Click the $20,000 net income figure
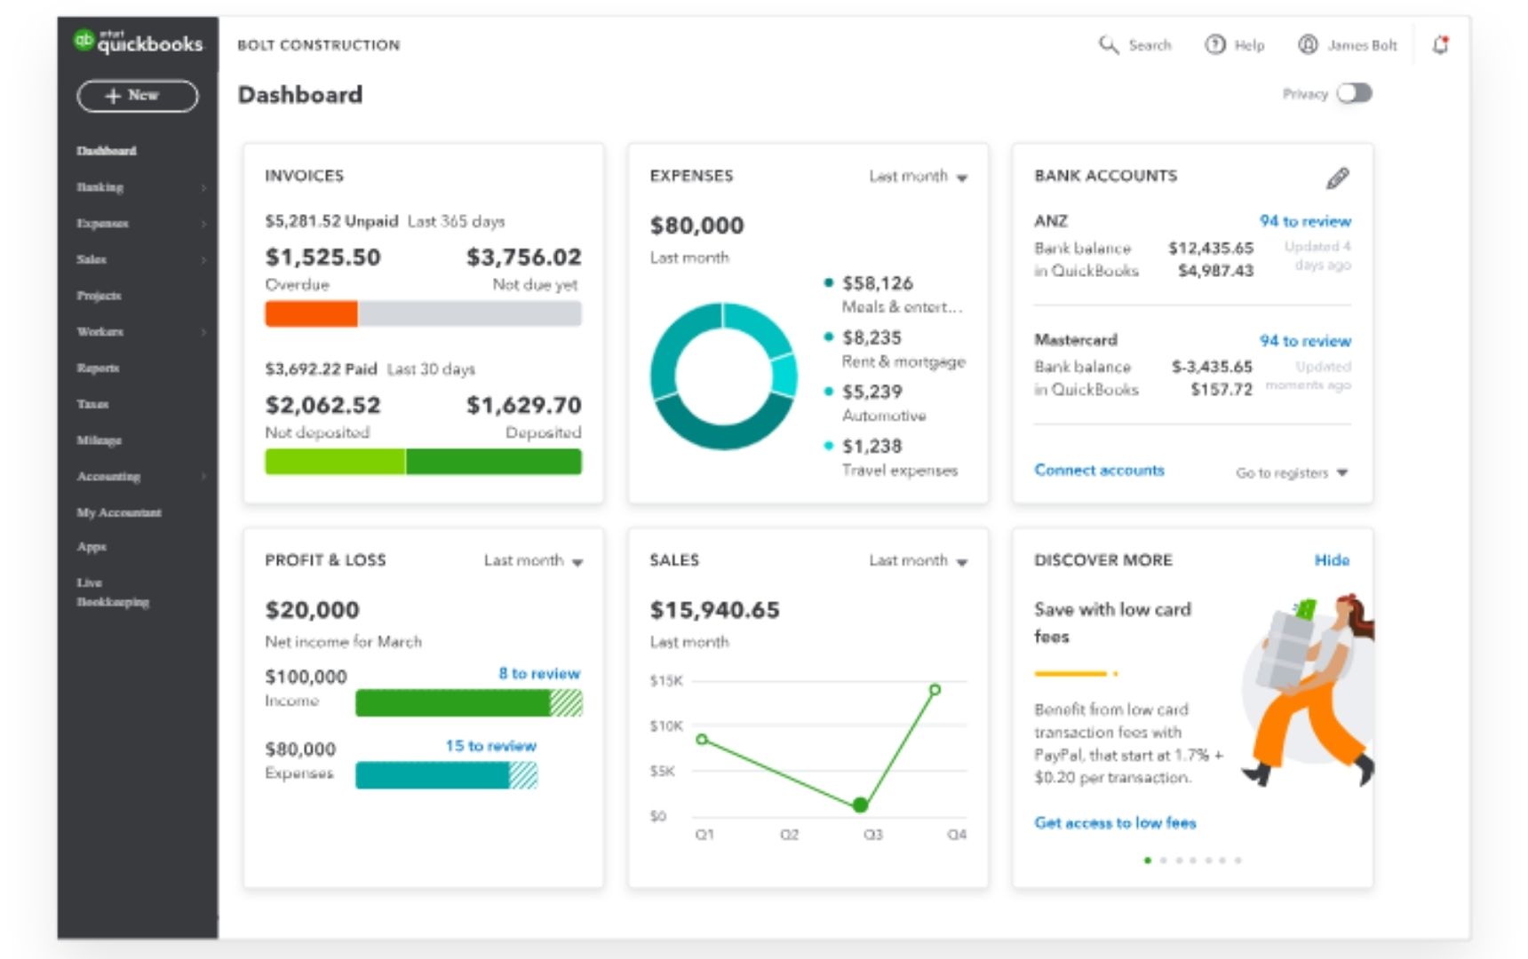The height and width of the screenshot is (959, 1528). (x=312, y=610)
